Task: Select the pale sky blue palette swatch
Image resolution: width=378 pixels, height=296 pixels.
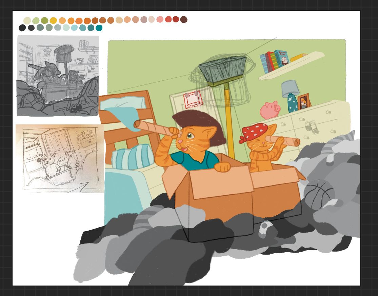Action: click(74, 28)
